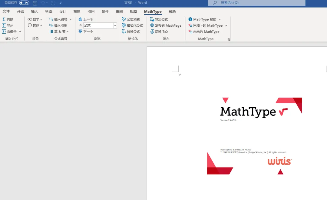The width and height of the screenshot is (327, 200).
Task: Open the 文件 tab
Action: tap(6, 12)
